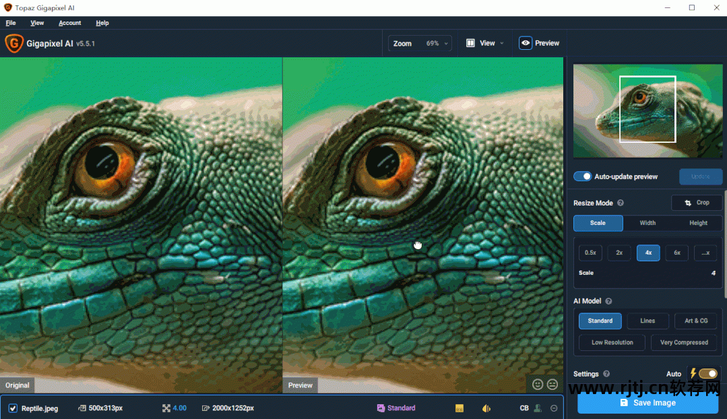Image resolution: width=727 pixels, height=419 pixels.
Task: Uncheck the Reptile.jpeg checkbox
Action: click(13, 408)
